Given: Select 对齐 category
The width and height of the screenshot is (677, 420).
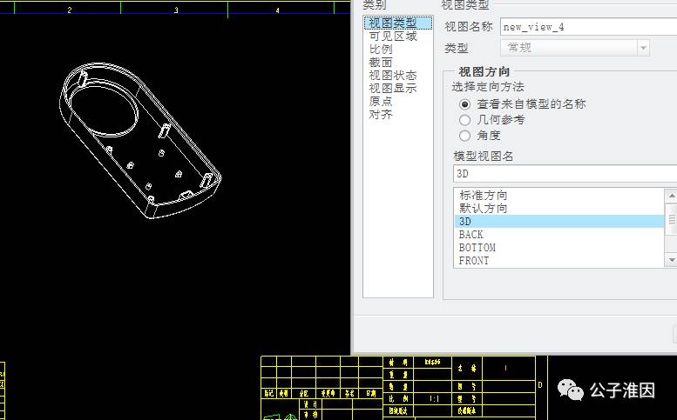Looking at the screenshot, I should (x=381, y=115).
